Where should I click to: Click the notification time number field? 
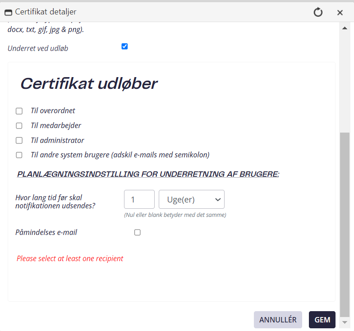click(x=139, y=199)
